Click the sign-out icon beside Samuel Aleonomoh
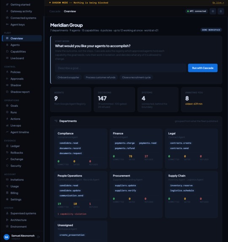 [38, 237]
